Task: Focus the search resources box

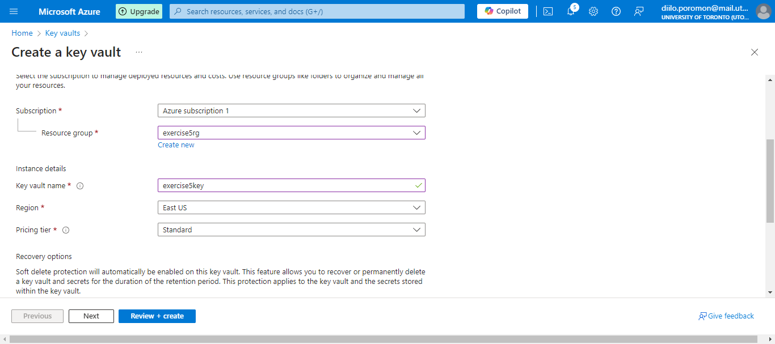Action: point(317,11)
